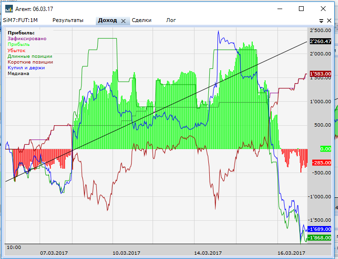Open the tab list dropdown arrow
The width and height of the screenshot is (338, 259).
(321, 21)
